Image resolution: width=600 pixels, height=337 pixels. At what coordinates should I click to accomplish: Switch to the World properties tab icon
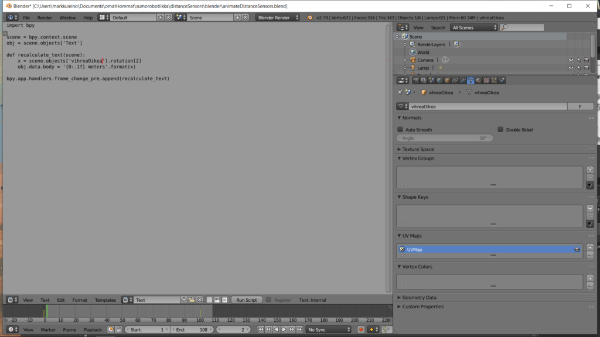[x=439, y=80]
